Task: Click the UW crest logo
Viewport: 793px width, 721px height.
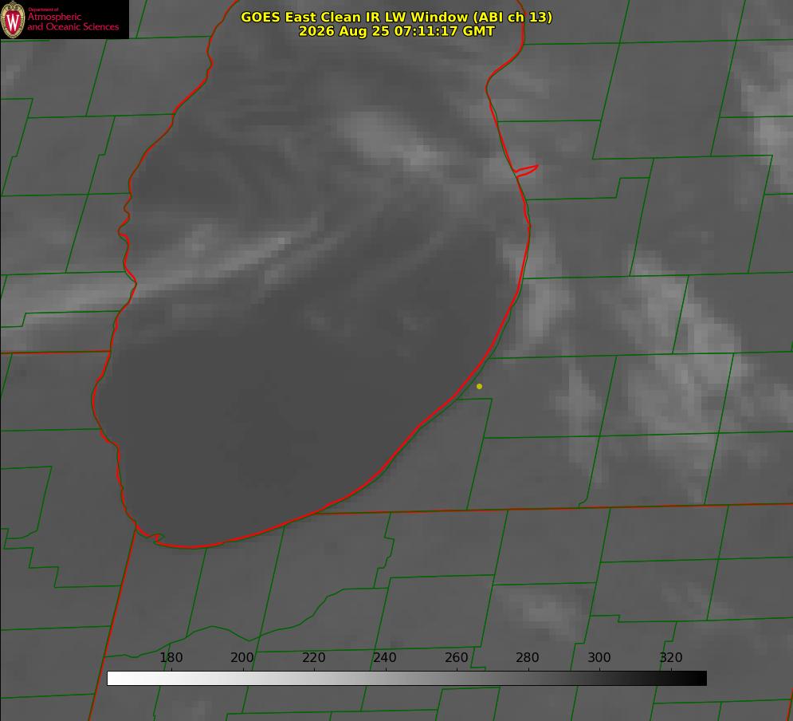Action: tap(13, 19)
